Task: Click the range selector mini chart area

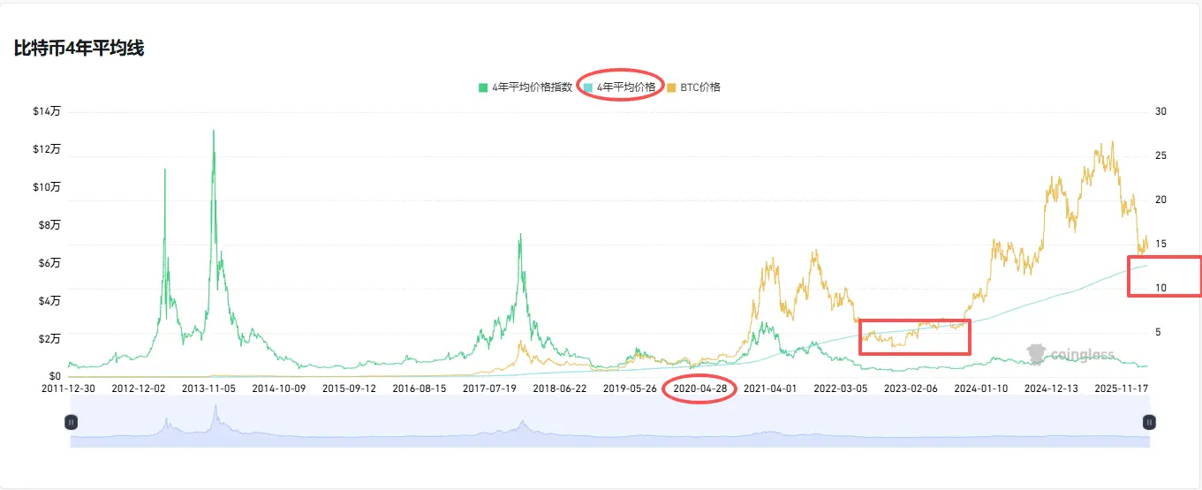Action: click(x=610, y=422)
